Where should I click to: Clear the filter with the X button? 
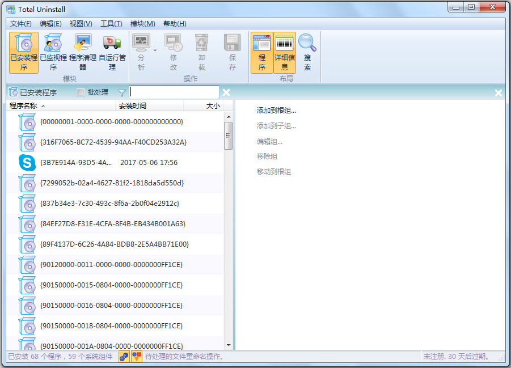[226, 92]
